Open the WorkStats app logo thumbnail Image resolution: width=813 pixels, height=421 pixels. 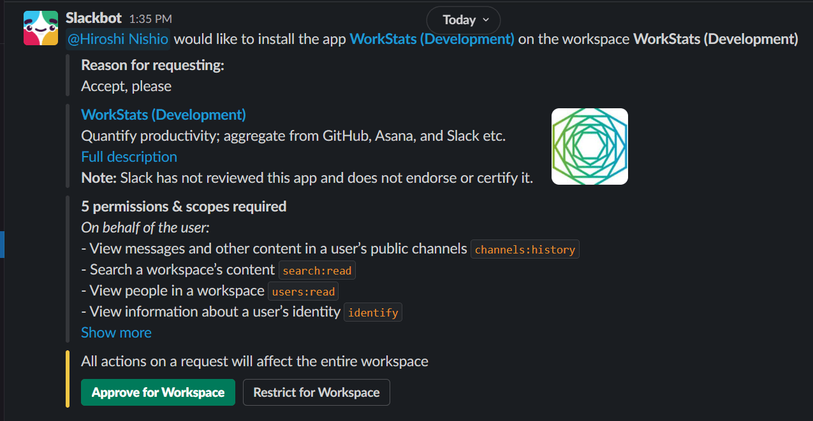pos(589,146)
